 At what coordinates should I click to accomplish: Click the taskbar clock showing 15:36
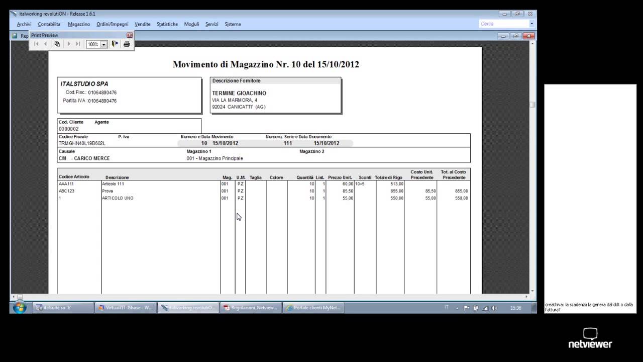point(515,308)
